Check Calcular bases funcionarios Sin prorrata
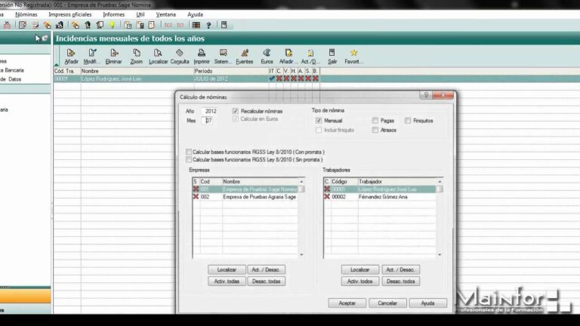Screen dimensions: 580x326 tap(189, 160)
